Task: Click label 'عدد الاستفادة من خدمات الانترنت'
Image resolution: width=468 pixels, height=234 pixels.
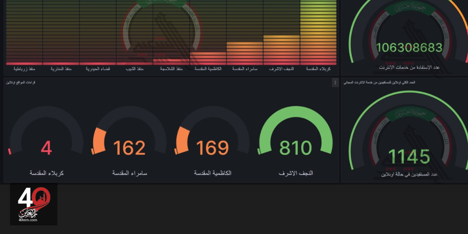Action: point(409,68)
